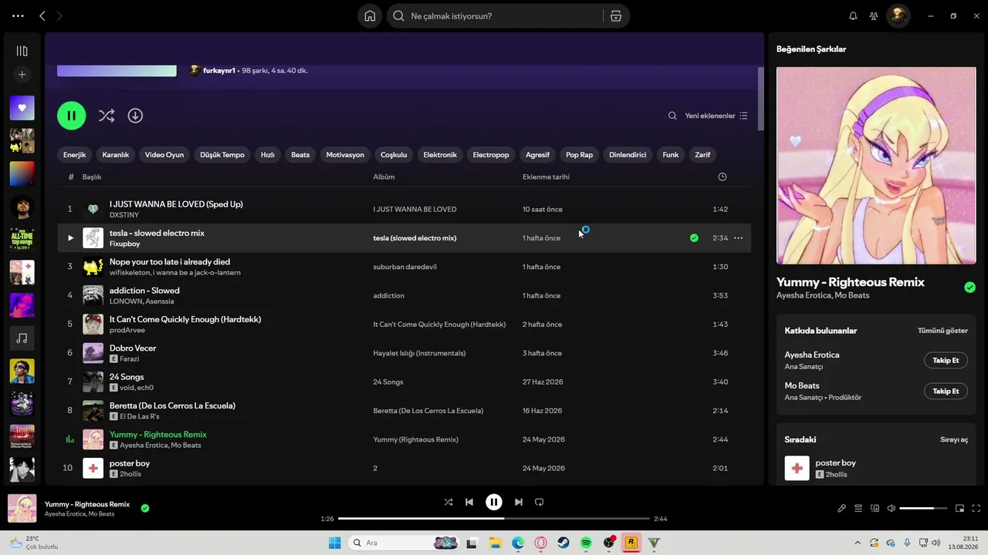Open Yeni eklenenler sort dropdown
The width and height of the screenshot is (988, 555).
tap(716, 116)
